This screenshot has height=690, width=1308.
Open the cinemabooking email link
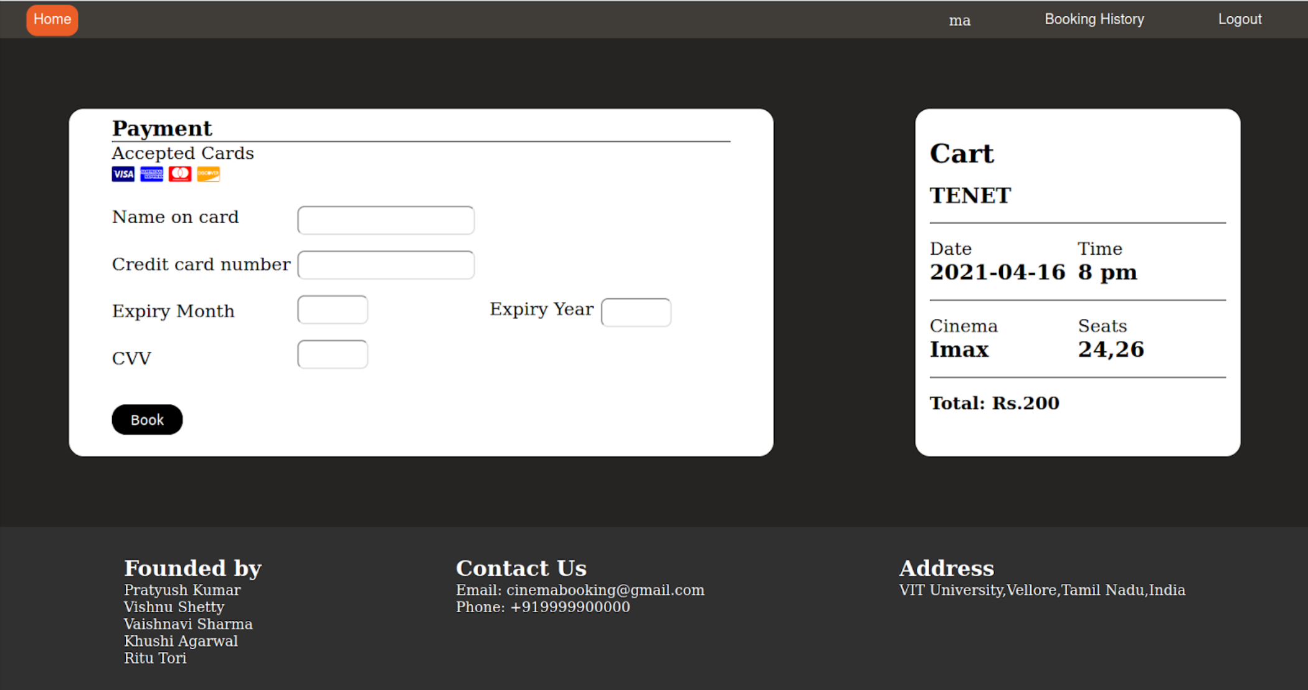(x=604, y=590)
